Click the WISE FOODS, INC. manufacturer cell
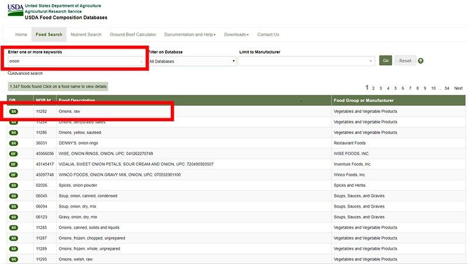The height and width of the screenshot is (264, 468). coord(352,154)
